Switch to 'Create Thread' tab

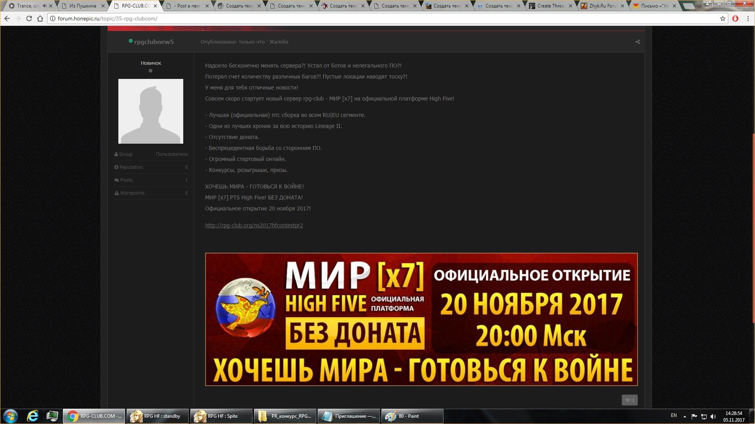[x=551, y=6]
